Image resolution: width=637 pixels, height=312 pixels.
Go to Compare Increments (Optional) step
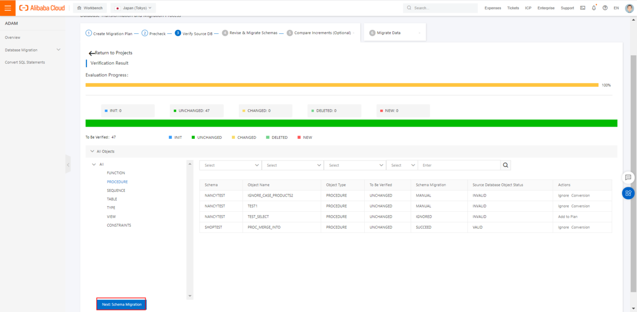tap(318, 33)
